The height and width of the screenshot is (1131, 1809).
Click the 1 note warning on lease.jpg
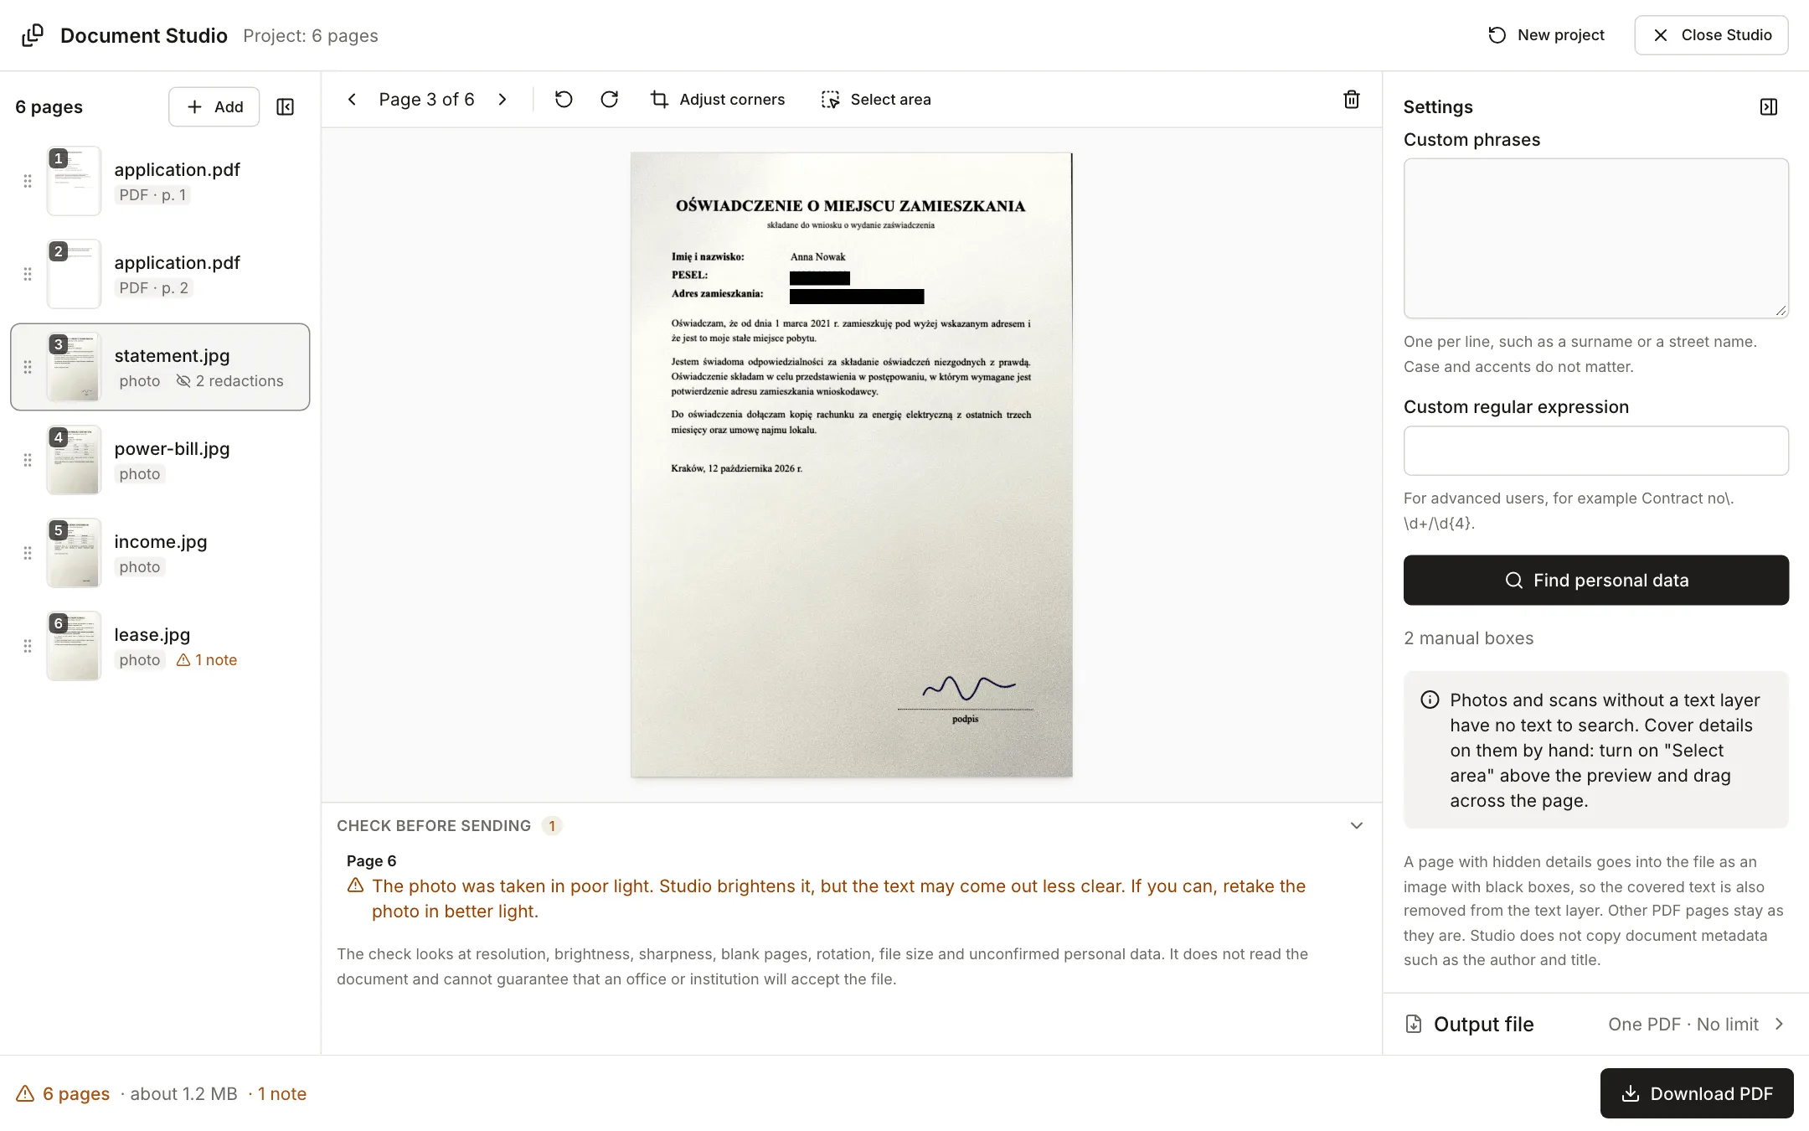pos(207,660)
